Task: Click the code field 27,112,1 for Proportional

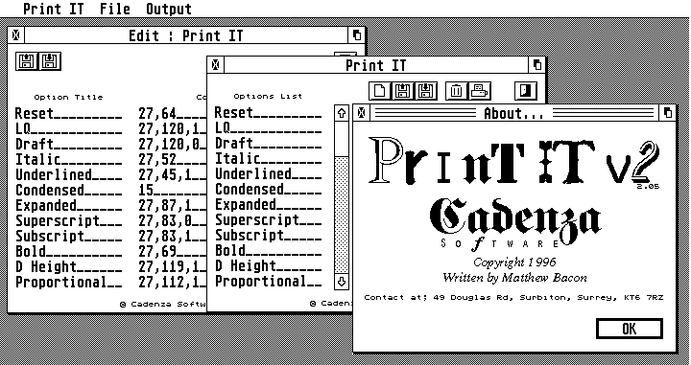Action: click(x=173, y=283)
